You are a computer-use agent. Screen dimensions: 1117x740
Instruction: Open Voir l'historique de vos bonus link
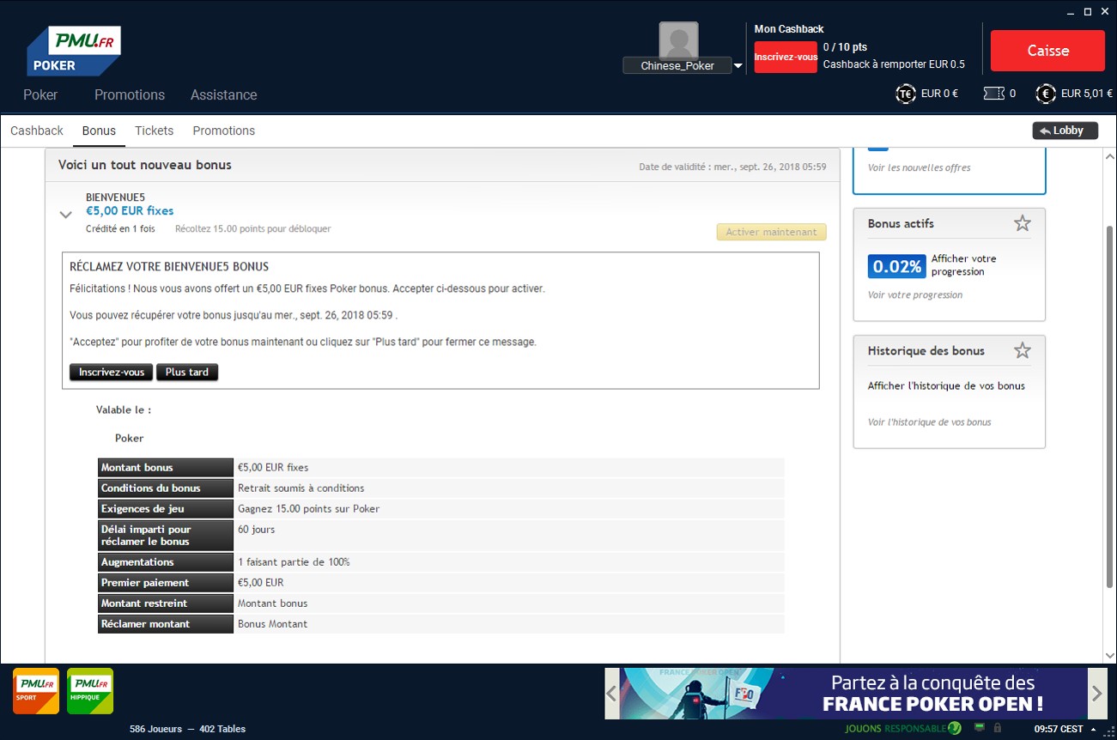[929, 422]
